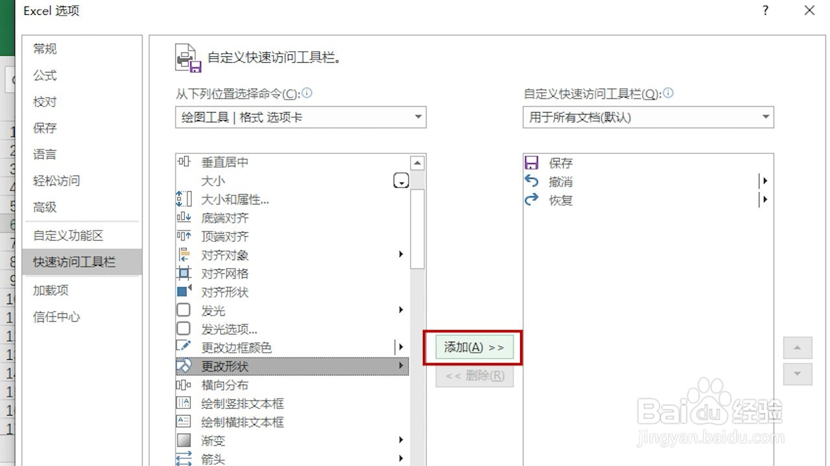Click the move-up arrow on the right
Viewport: 830px width, 466px height.
[x=797, y=348]
